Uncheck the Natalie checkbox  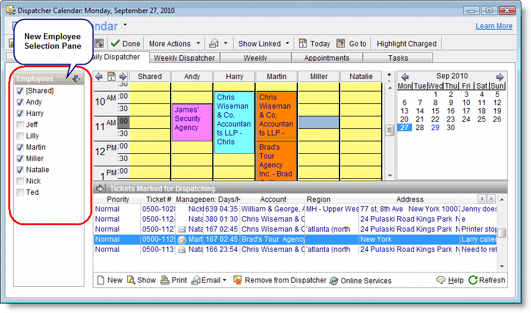pyautogui.click(x=20, y=169)
